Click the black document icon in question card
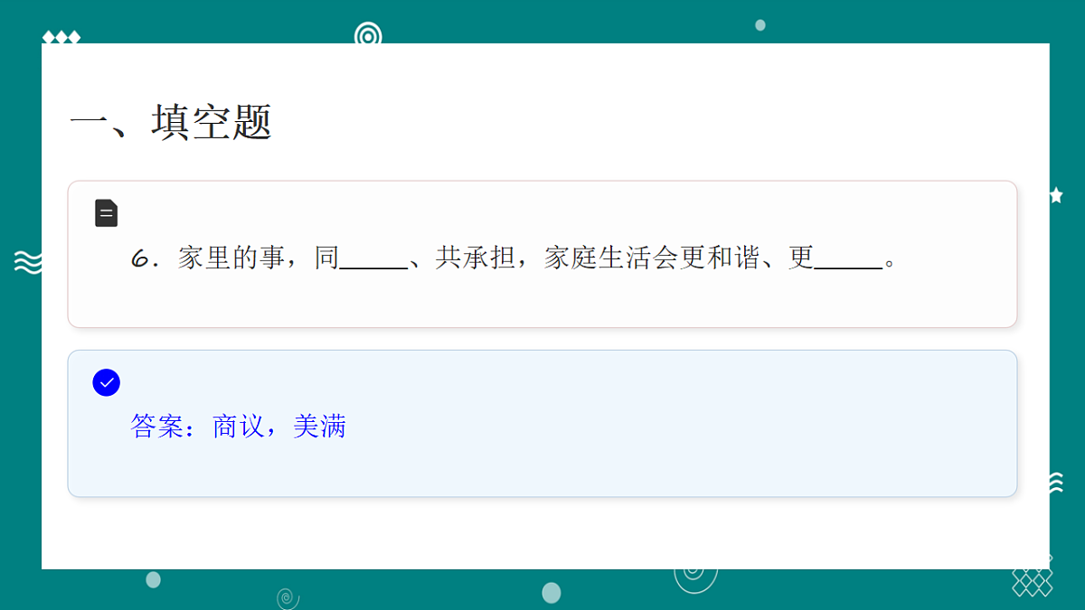Image resolution: width=1085 pixels, height=610 pixels. (107, 213)
